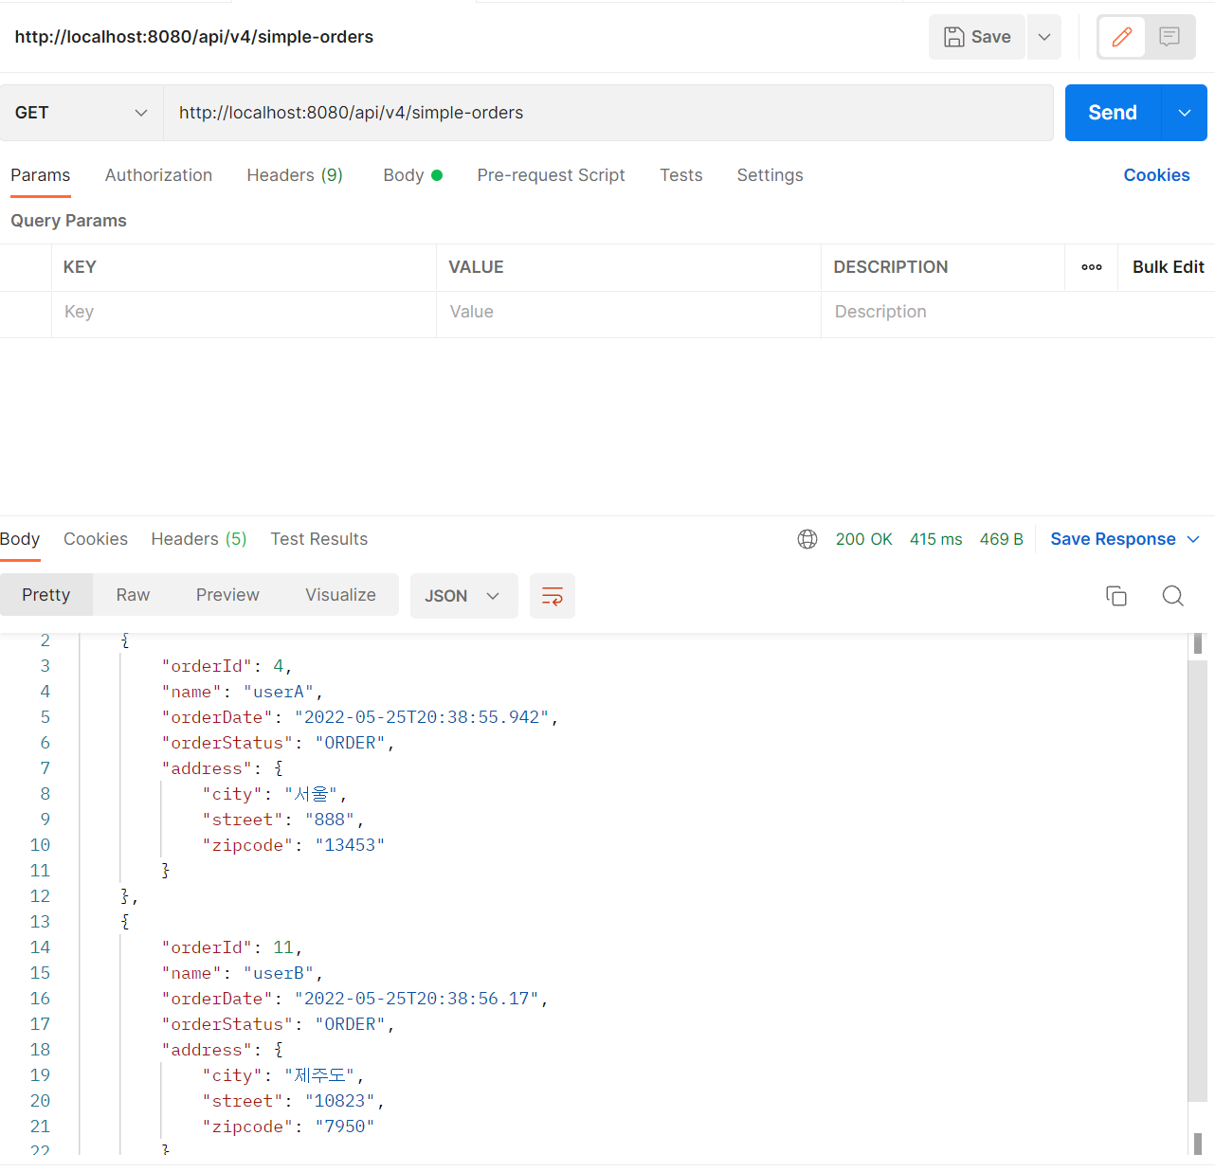Open the Save options dropdown arrow
The height and width of the screenshot is (1172, 1215).
pos(1044,37)
